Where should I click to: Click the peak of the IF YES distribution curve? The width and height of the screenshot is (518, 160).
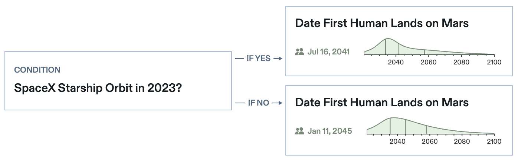click(x=388, y=39)
